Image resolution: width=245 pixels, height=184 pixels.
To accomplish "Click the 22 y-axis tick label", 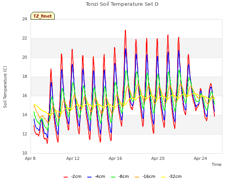I will pos(24,38).
